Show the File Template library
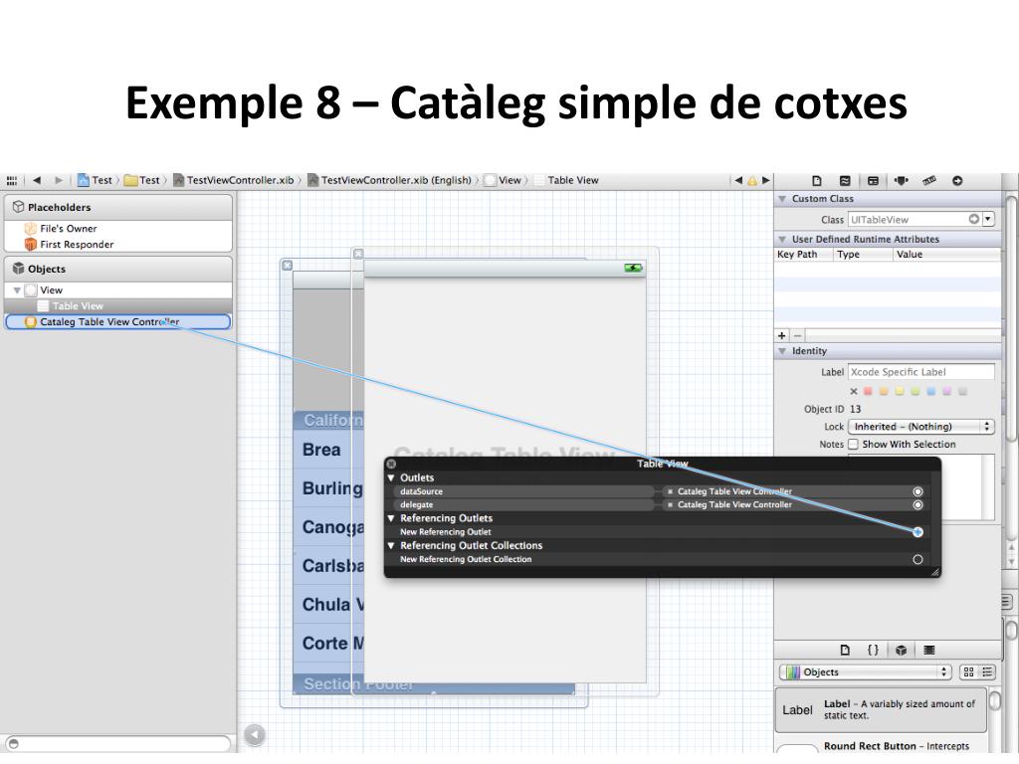The height and width of the screenshot is (764, 1019). coord(845,650)
